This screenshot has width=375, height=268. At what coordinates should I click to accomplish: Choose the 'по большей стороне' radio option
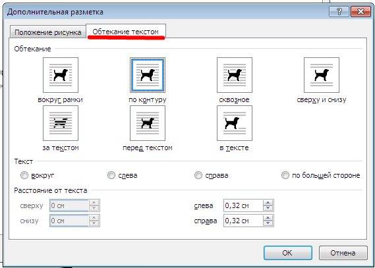pos(285,175)
